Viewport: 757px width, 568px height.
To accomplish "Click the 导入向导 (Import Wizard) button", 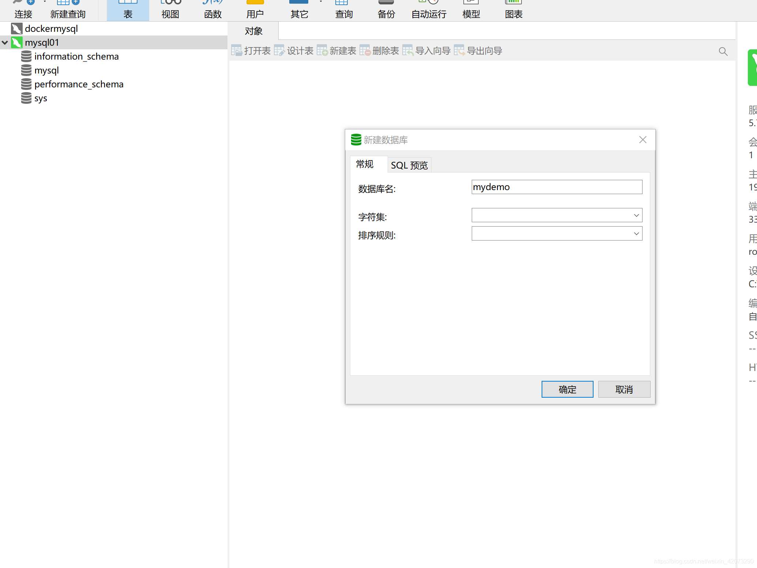I will coord(426,51).
